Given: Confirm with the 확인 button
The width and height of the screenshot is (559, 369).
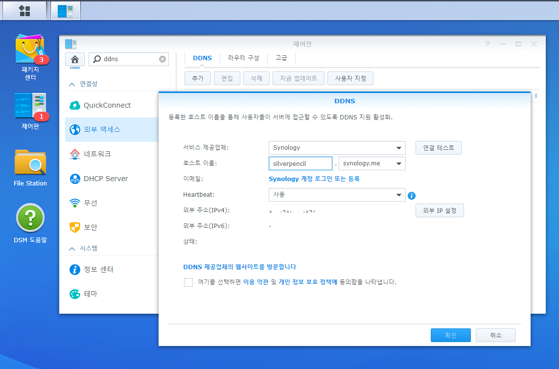Looking at the screenshot, I should coord(451,335).
